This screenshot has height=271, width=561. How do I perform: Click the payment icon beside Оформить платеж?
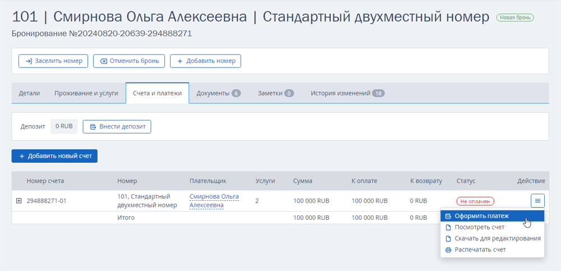pos(448,216)
